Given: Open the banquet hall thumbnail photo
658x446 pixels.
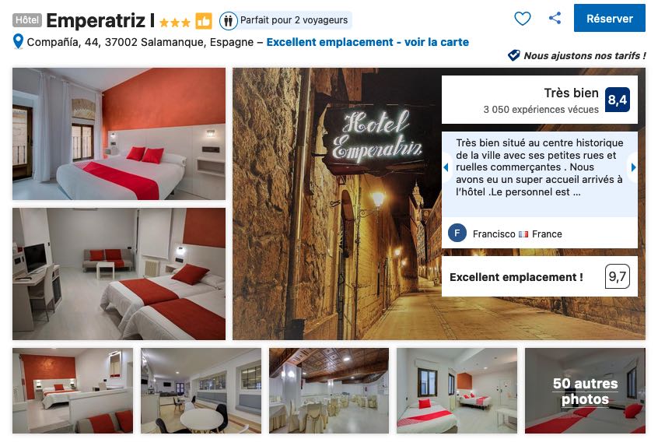Looking at the screenshot, I should 329,391.
